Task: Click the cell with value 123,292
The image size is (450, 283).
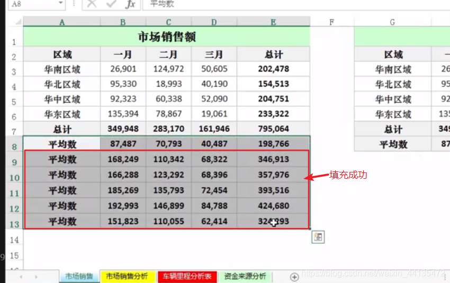Action: point(169,175)
